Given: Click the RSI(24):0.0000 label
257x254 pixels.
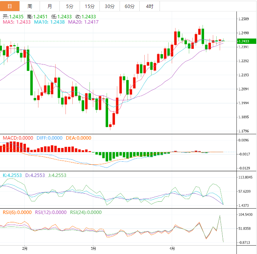Looking at the screenshot, I should click(86, 212).
